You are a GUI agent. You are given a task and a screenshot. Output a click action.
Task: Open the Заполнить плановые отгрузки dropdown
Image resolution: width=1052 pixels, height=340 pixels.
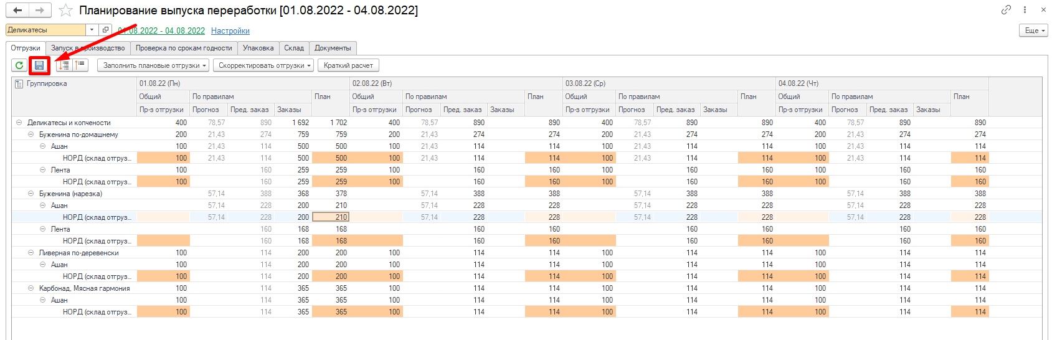point(153,65)
